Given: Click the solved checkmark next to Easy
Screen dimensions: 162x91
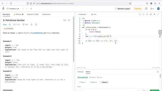Looking at the screenshot, I should 10,25.
